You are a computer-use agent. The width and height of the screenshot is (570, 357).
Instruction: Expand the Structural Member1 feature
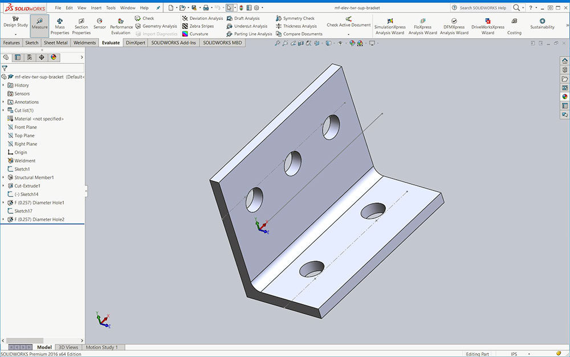(3, 177)
